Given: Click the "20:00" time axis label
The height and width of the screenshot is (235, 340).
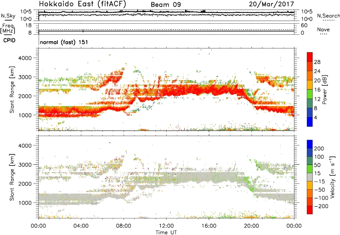Looking at the screenshot, I should click(x=251, y=226).
